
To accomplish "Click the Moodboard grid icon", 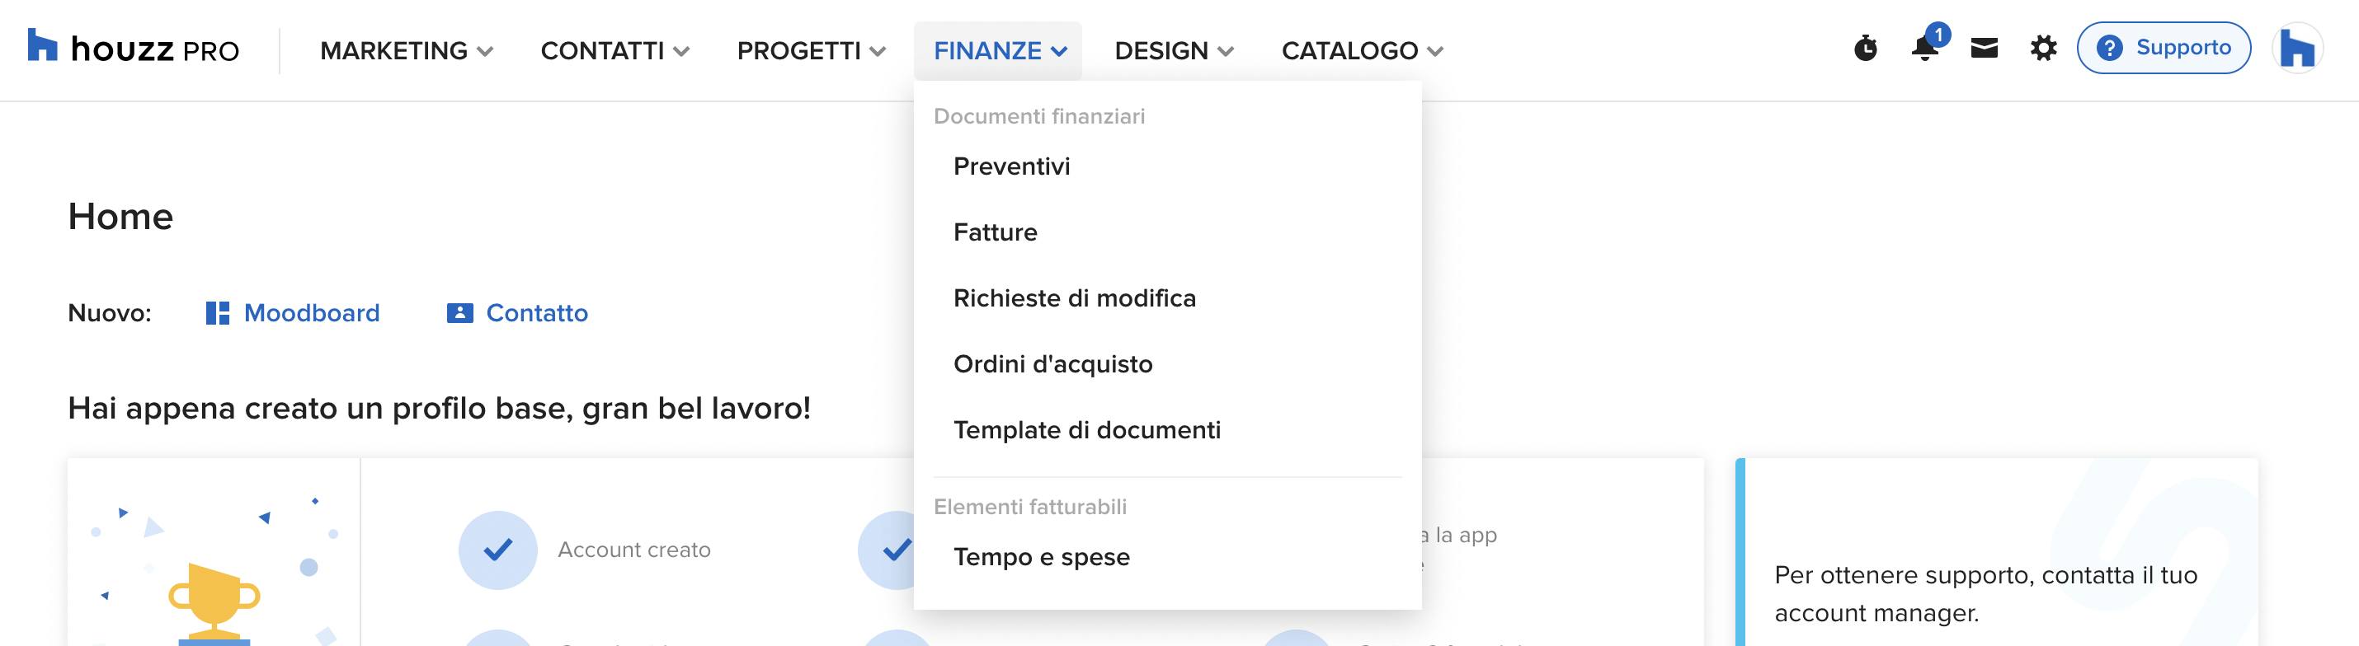I will [x=217, y=313].
